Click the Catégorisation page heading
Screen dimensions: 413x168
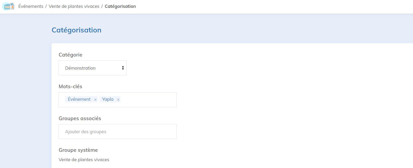coord(76,30)
